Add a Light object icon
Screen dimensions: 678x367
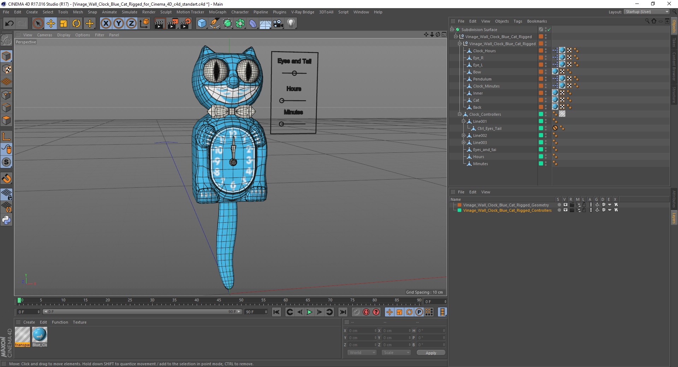tap(291, 24)
